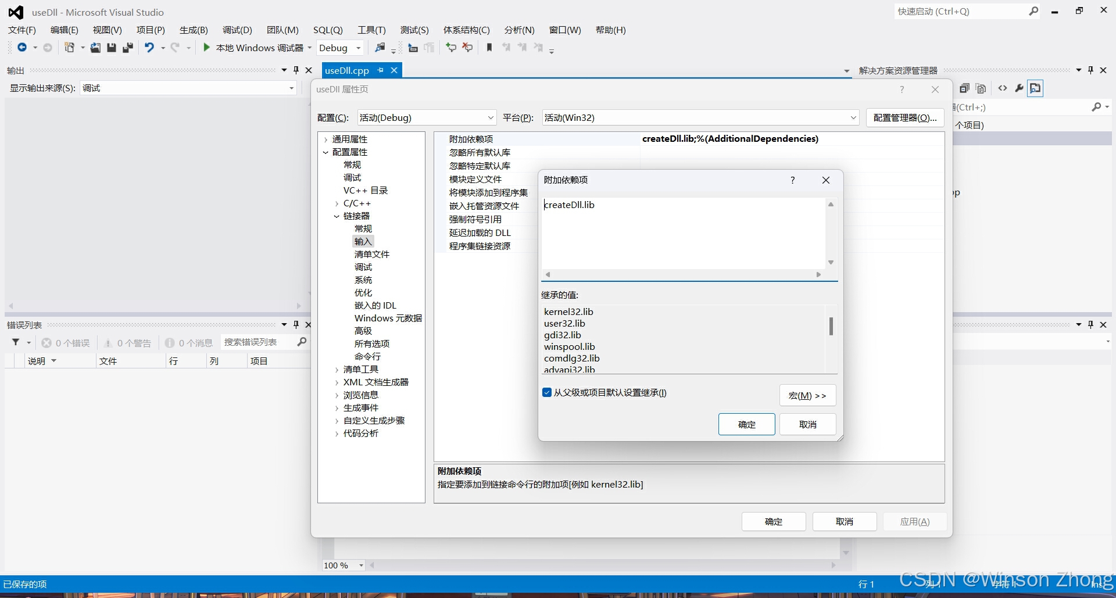Viewport: 1116px width, 598px height.
Task: Click 取消 in the useDll 属性页 dialog
Action: 845,521
